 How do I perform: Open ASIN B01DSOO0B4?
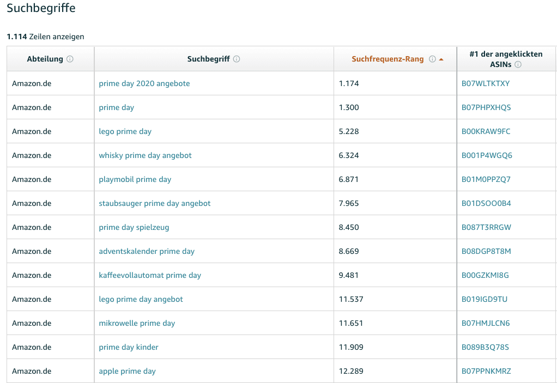point(486,203)
